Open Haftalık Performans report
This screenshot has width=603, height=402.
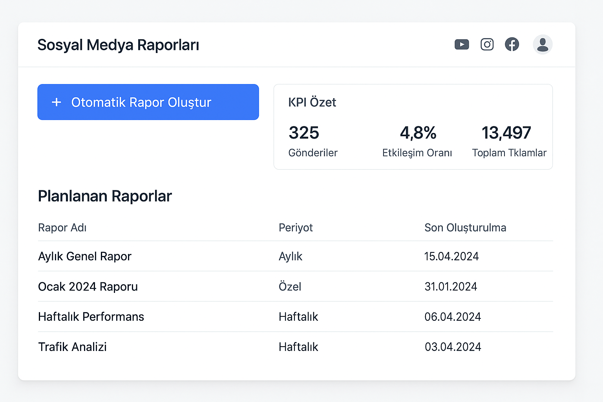tap(91, 317)
